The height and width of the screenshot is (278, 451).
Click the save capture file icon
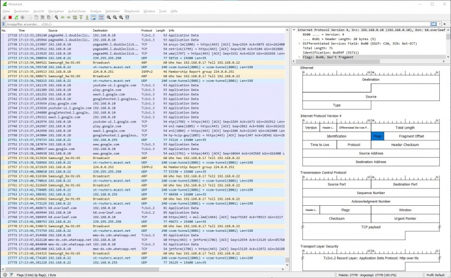pyautogui.click(x=36, y=17)
